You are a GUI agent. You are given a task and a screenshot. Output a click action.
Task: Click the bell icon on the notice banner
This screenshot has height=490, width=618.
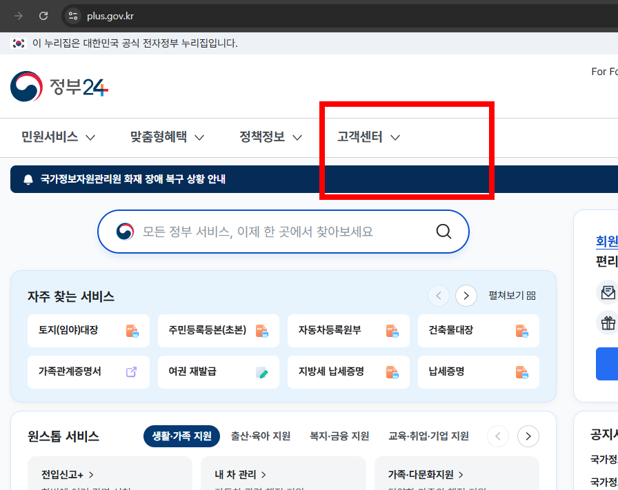[x=28, y=178]
